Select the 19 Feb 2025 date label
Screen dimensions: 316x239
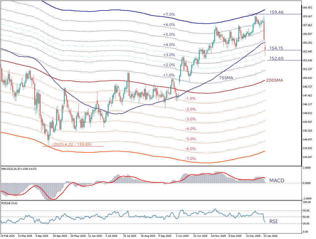pyautogui.click(x=8, y=235)
